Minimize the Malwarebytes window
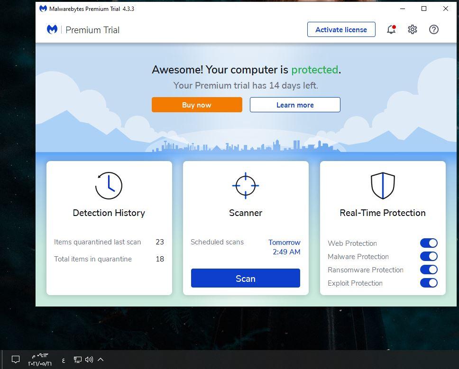 pyautogui.click(x=403, y=9)
